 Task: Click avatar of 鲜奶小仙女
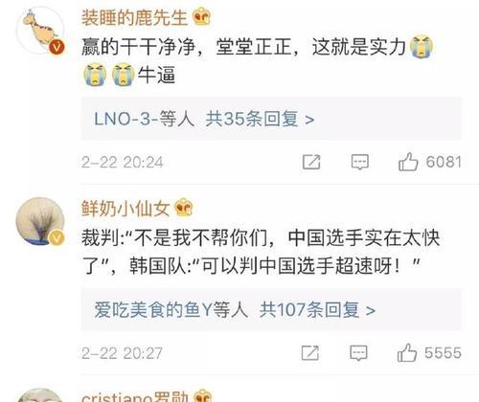(x=40, y=221)
